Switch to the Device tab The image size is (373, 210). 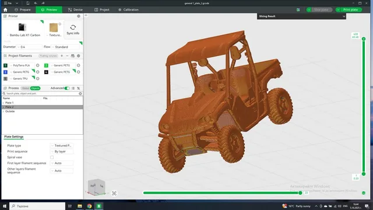tap(75, 10)
